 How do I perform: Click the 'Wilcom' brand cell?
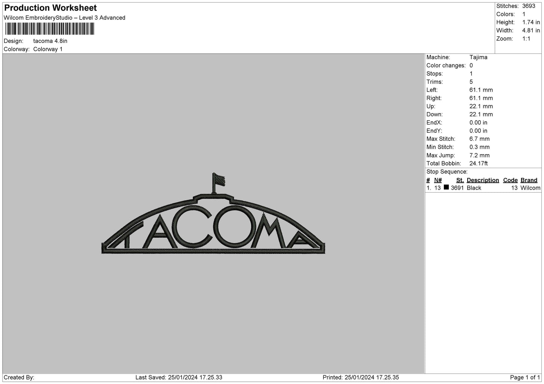coord(530,188)
